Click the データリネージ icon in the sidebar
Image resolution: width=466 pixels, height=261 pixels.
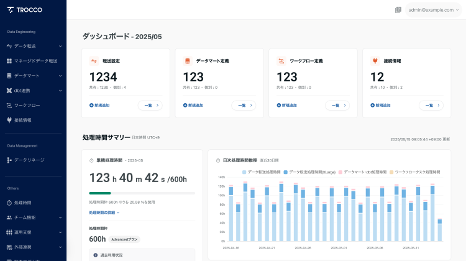point(9,160)
